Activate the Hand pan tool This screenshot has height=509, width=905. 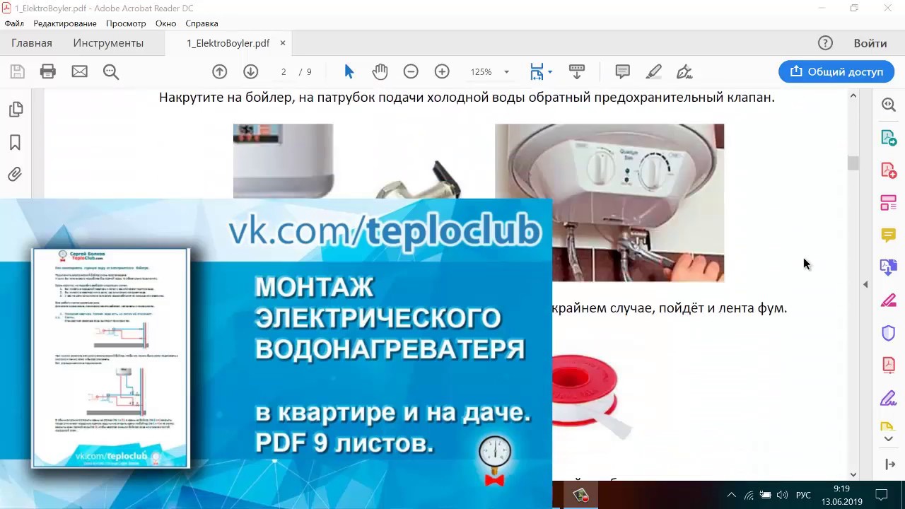380,71
